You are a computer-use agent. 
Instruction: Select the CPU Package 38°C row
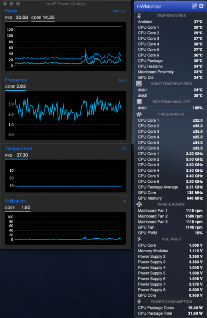170,61
